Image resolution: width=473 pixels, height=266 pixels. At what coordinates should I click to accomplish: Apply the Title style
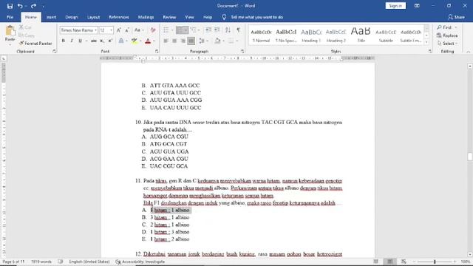(x=361, y=35)
